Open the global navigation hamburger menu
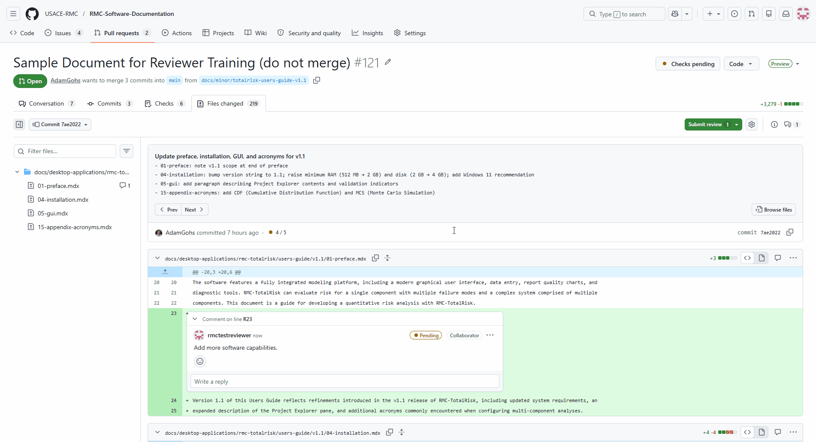The height and width of the screenshot is (442, 816). (13, 14)
